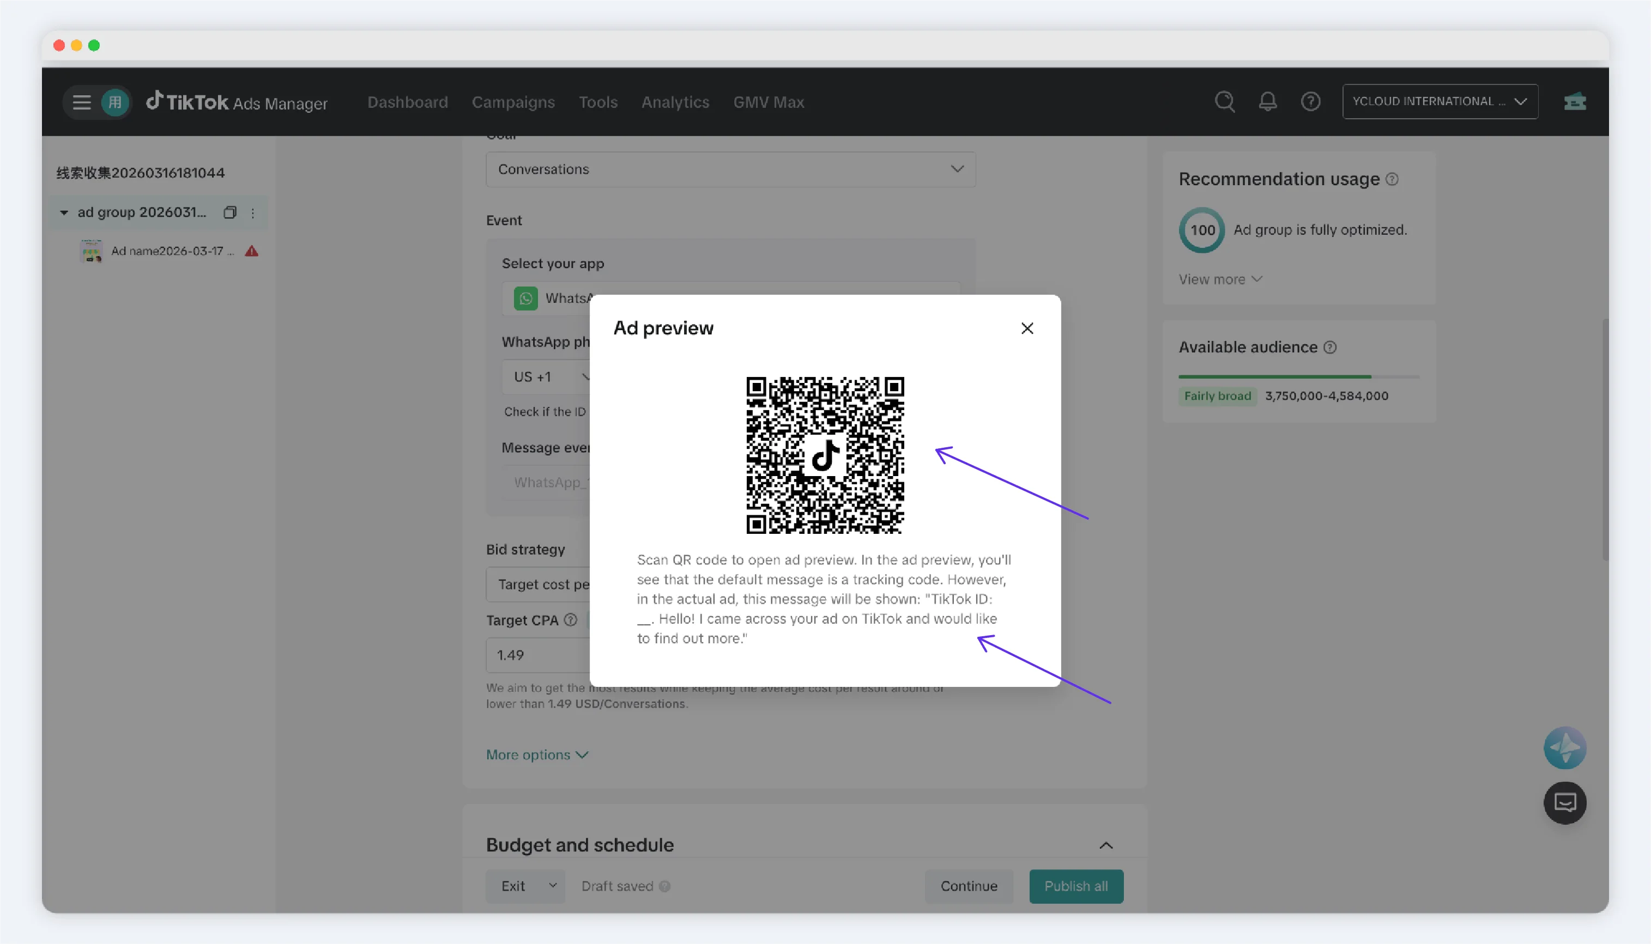Open the hamburger navigation menu
Screen dimensions: 1651x944
pos(81,102)
